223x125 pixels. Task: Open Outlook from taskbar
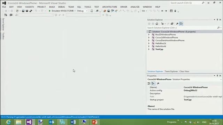(51, 122)
